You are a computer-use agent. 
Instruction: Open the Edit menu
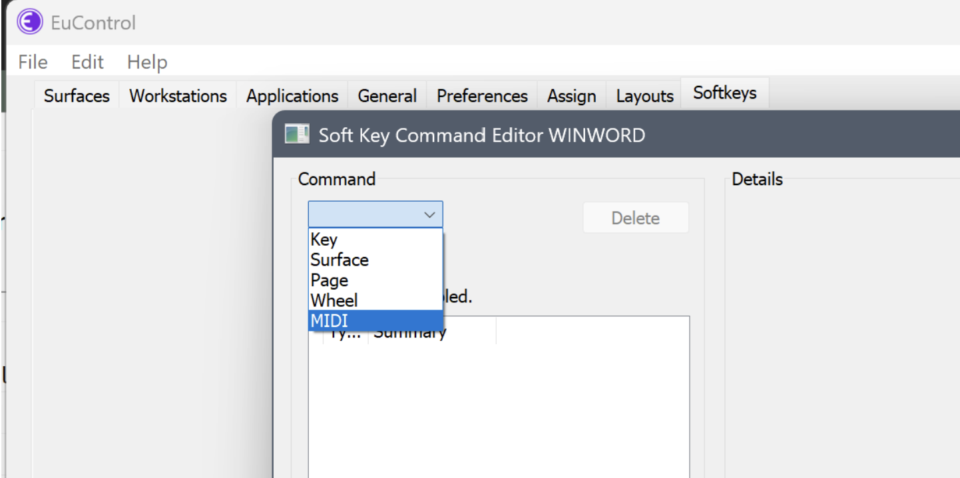pyautogui.click(x=87, y=63)
